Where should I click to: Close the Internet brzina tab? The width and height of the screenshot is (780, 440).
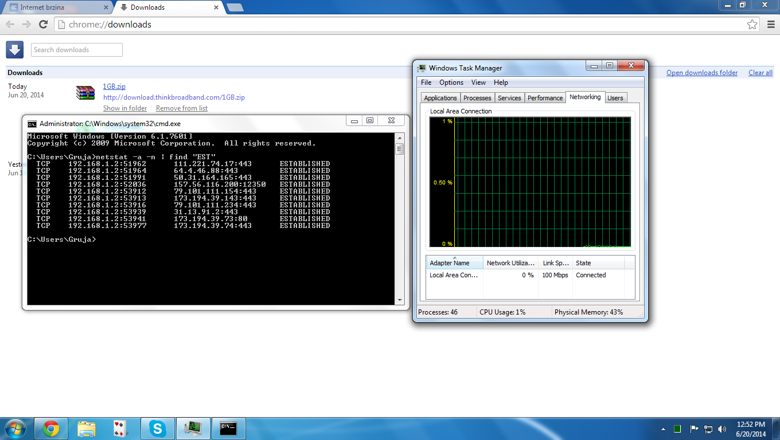click(106, 7)
